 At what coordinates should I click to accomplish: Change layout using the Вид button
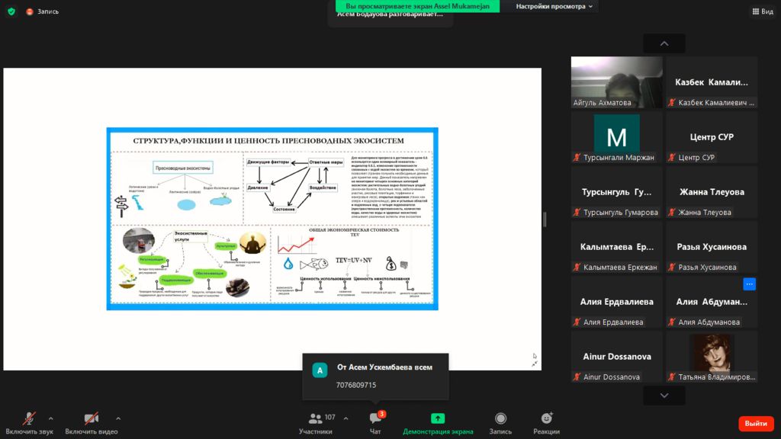762,11
